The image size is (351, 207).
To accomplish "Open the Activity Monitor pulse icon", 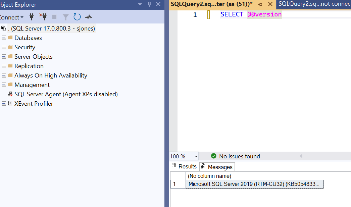I will click(89, 17).
